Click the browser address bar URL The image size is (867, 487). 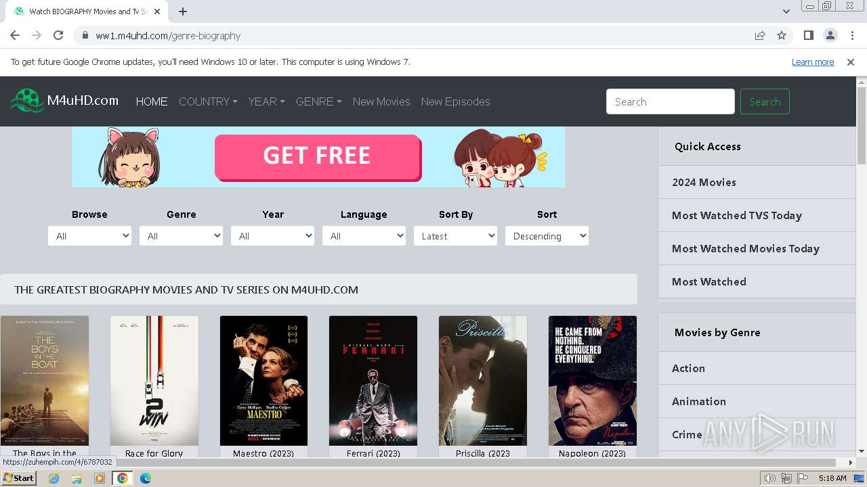168,35
